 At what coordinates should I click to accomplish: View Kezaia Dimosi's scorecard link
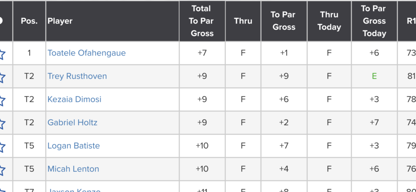click(74, 99)
